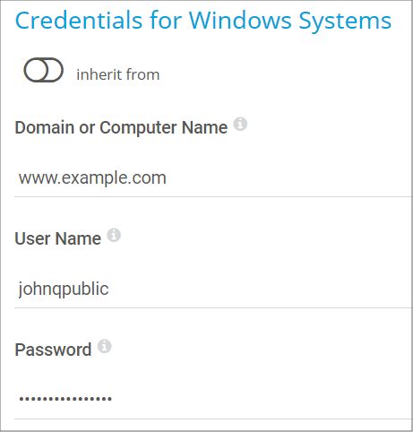This screenshot has width=413, height=432.
Task: Click the 'inherit from' label text
Action: tap(118, 74)
